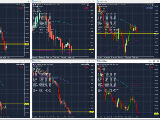Screen dimensions: 160x120
Task: Click '10 Aug 12:00' date on GBPUSD,H4 time axis
Action: (x=71, y=57)
